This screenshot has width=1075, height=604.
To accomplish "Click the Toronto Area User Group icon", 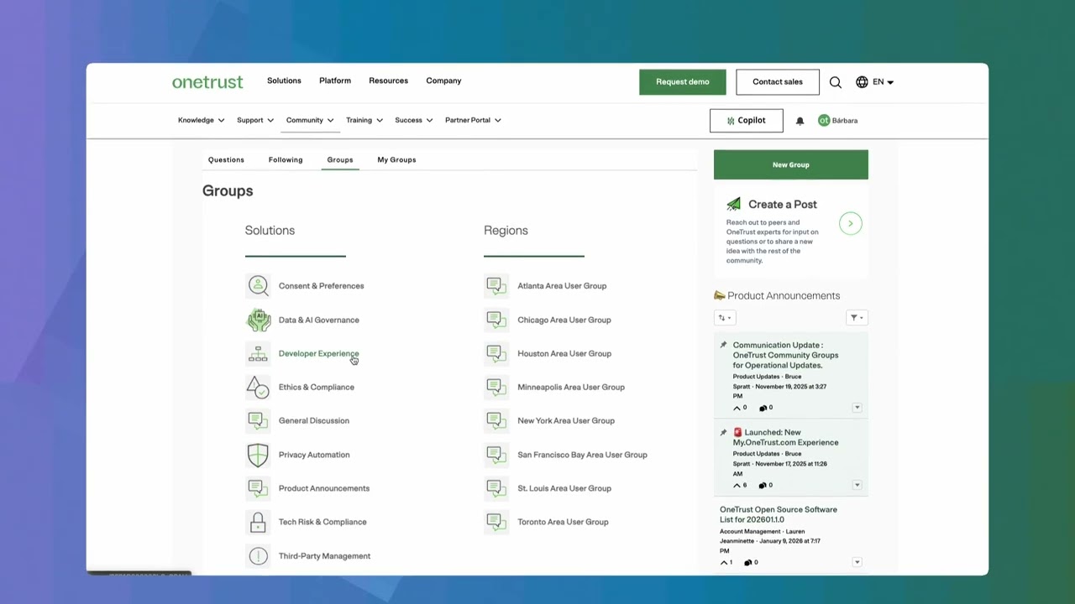I will click(496, 522).
